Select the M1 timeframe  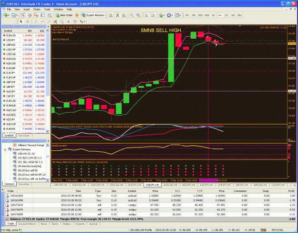coord(187,15)
